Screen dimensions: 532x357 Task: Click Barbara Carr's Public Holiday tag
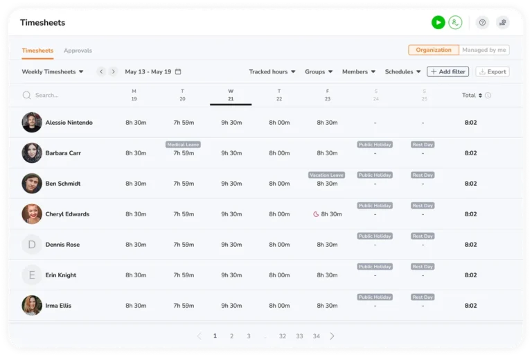[375, 145]
